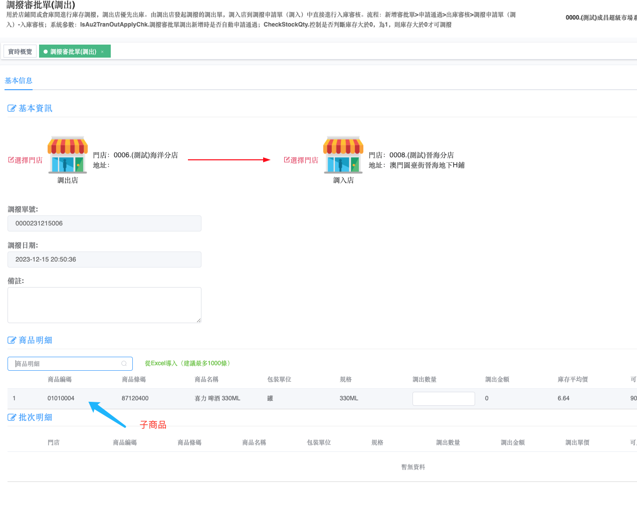Click 選擇門店 link for 調入店
Image resolution: width=637 pixels, height=505 pixels.
pos(301,160)
